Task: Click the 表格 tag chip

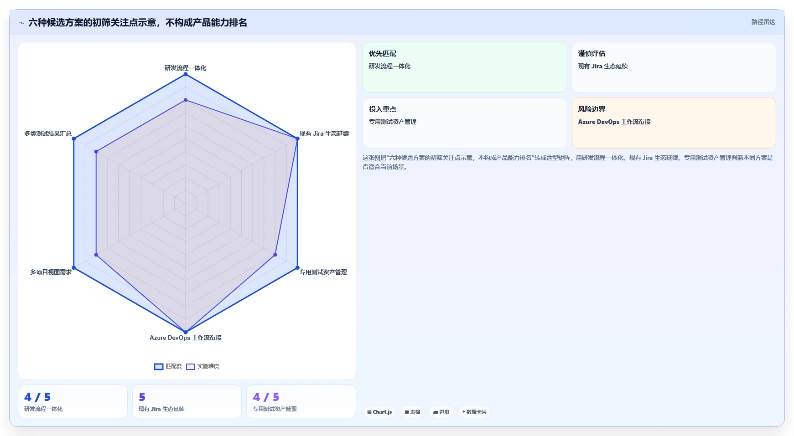Action: tap(412, 412)
